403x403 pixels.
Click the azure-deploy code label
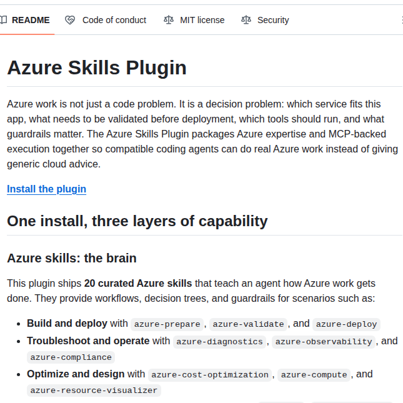point(347,324)
